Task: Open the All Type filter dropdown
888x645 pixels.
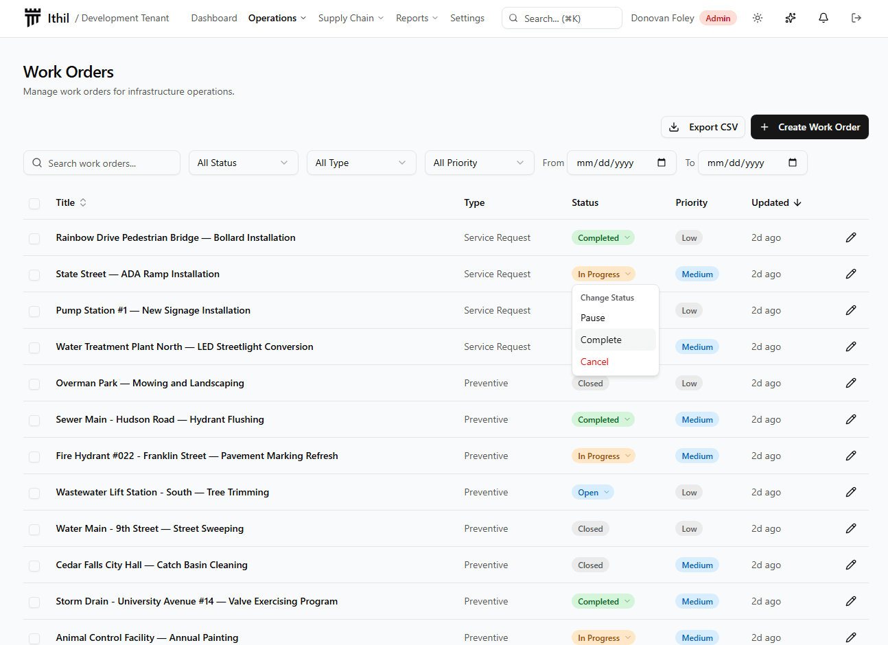Action: (x=362, y=163)
